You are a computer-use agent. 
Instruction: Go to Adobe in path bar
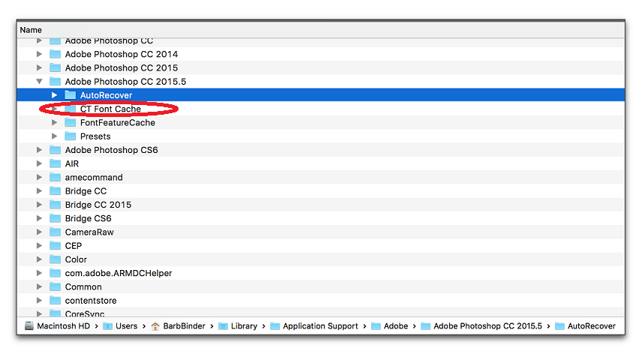click(x=390, y=326)
